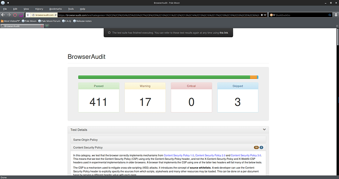Collapse the Content Security Policy section
This screenshot has width=339, height=179.
(x=168, y=148)
